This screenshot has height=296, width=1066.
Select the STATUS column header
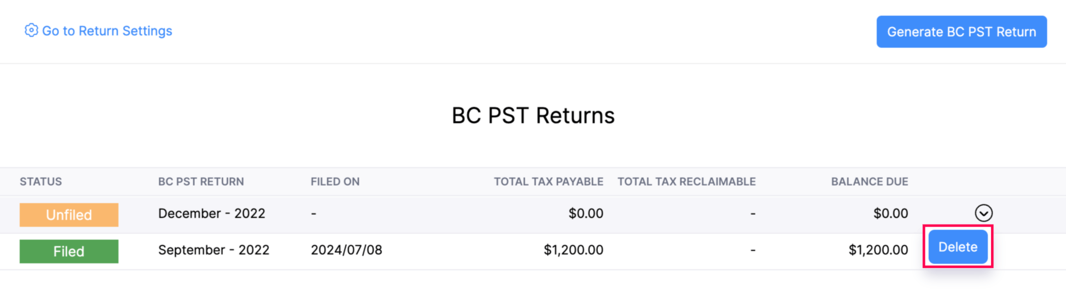(x=41, y=182)
